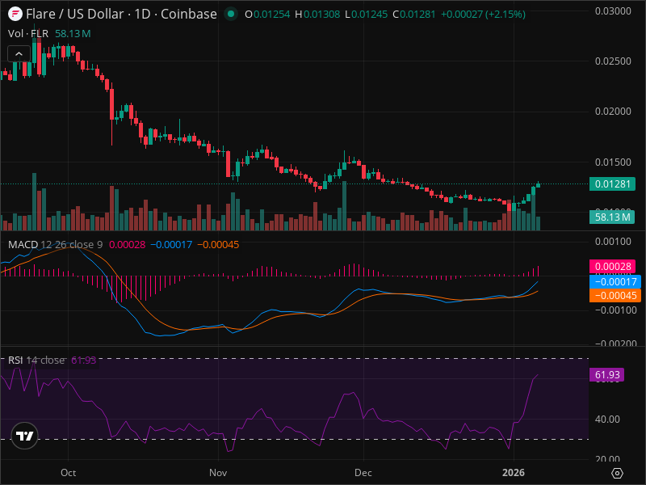
Task: Click the 2026 year label on time axis
Action: 514,473
